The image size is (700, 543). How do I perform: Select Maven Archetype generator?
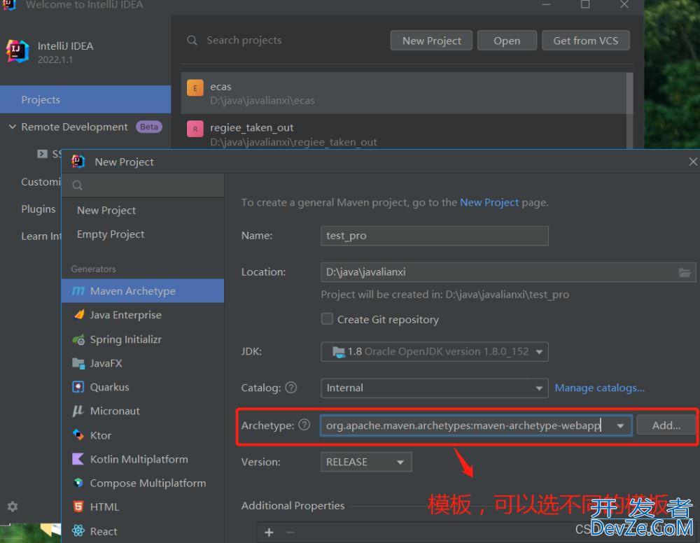coord(142,291)
